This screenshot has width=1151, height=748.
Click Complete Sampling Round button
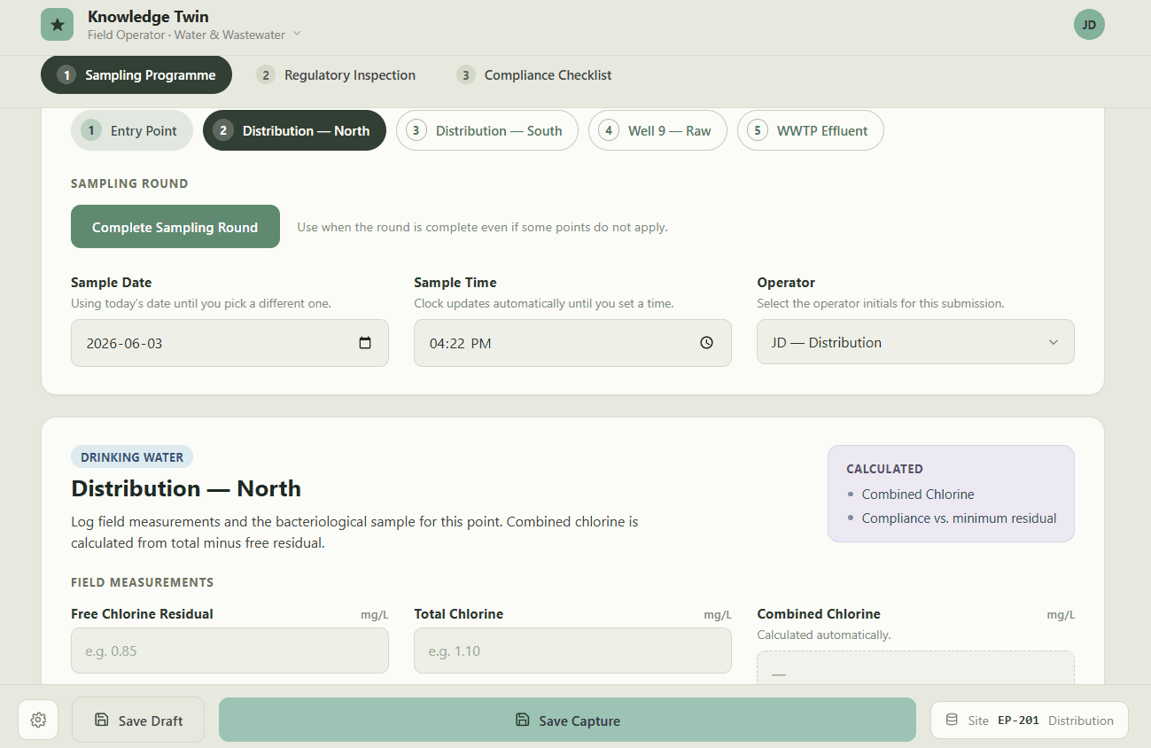tap(175, 227)
